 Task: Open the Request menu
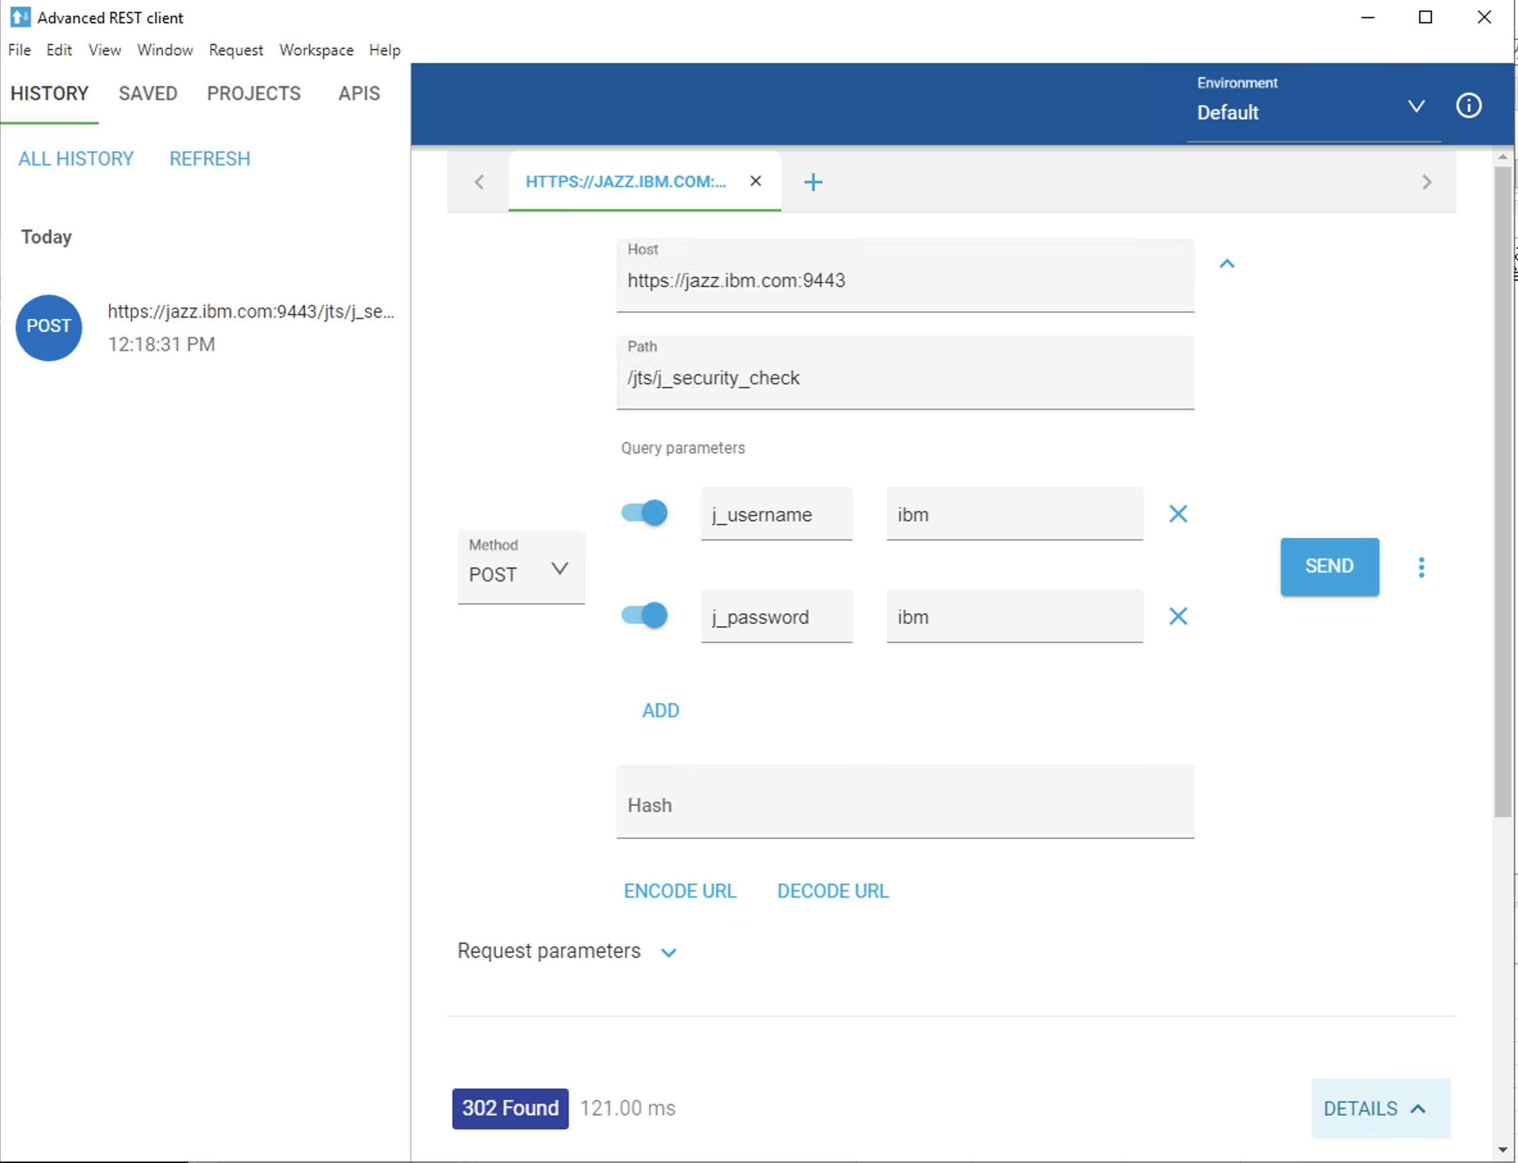pos(235,50)
